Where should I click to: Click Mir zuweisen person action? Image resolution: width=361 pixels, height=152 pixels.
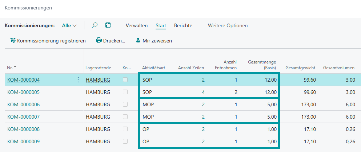pyautogui.click(x=154, y=41)
